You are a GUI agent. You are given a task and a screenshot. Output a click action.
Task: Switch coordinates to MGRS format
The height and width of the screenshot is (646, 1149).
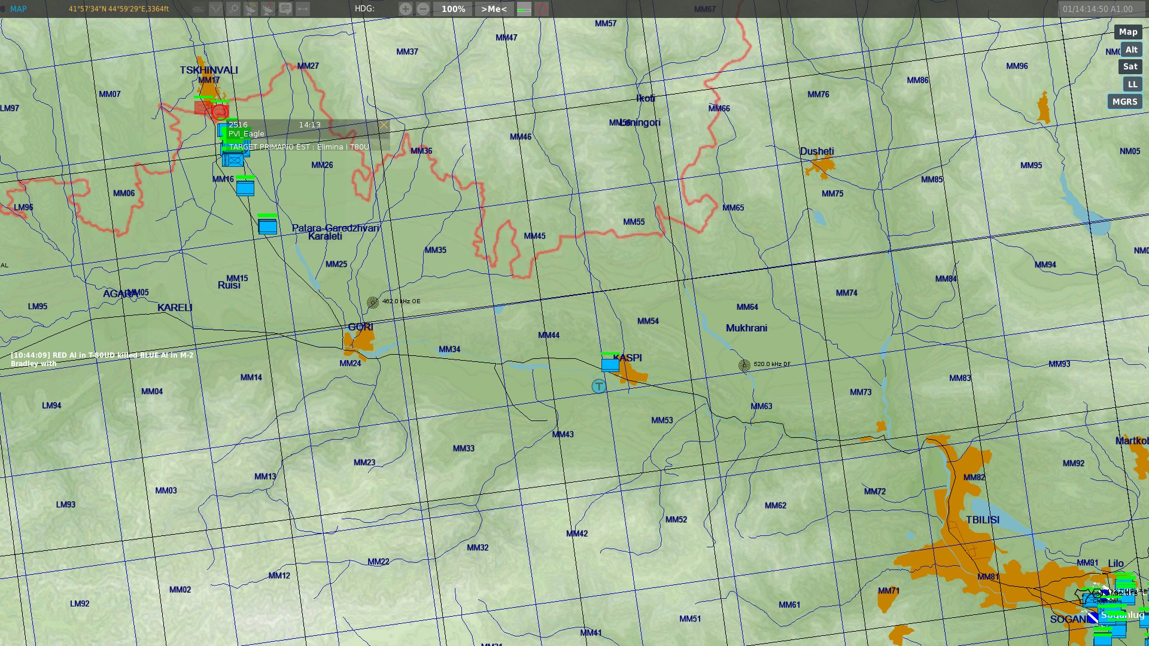point(1124,102)
